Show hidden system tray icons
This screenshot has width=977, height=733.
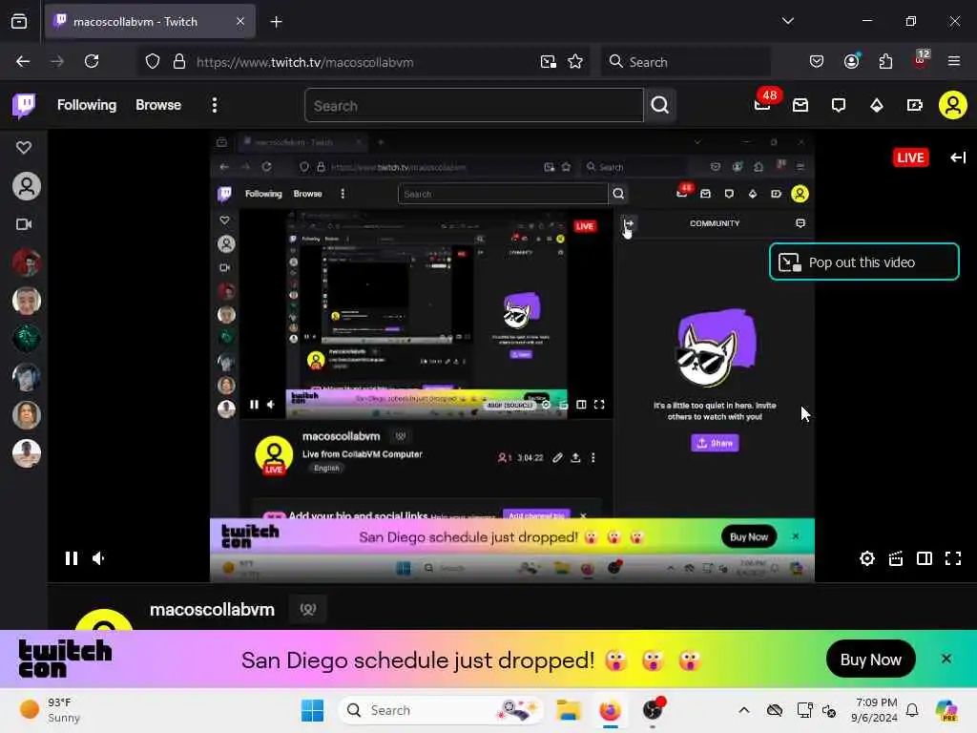[x=744, y=710]
